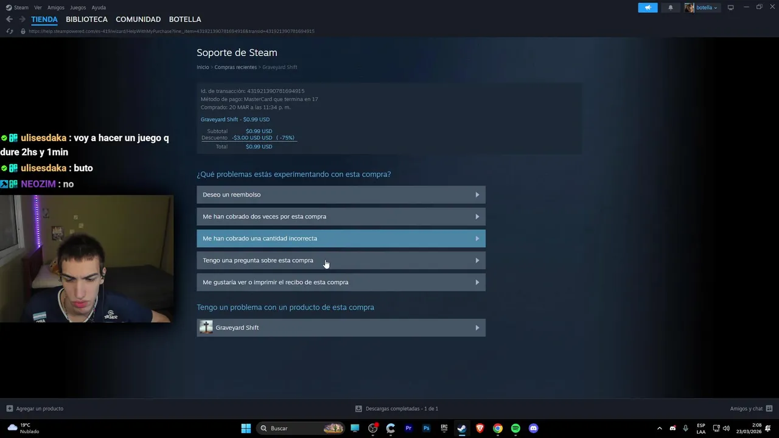779x438 pixels.
Task: Go back with the left arrow
Action: point(9,19)
